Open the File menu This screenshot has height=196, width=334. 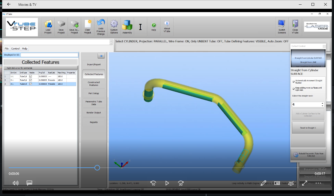(x=7, y=49)
